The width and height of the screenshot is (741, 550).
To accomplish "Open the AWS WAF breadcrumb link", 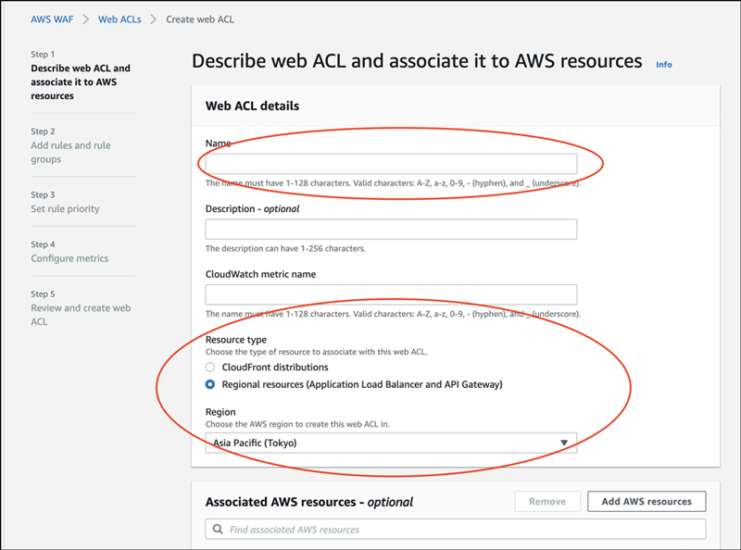I will [x=52, y=19].
